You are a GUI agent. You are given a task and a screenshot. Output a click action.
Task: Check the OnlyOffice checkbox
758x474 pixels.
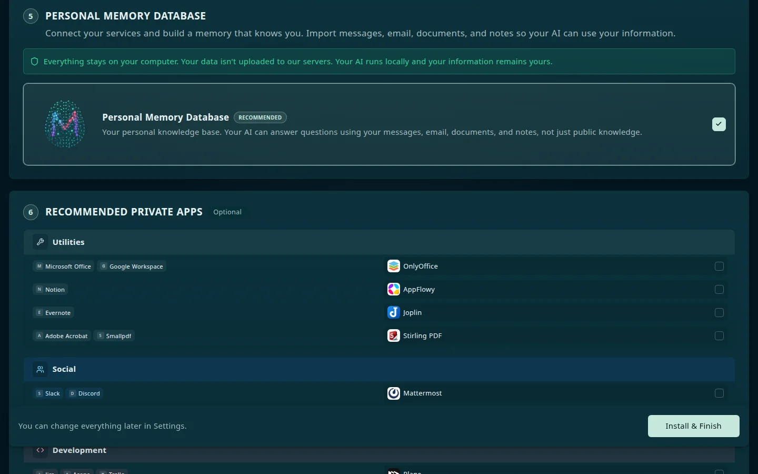720,266
